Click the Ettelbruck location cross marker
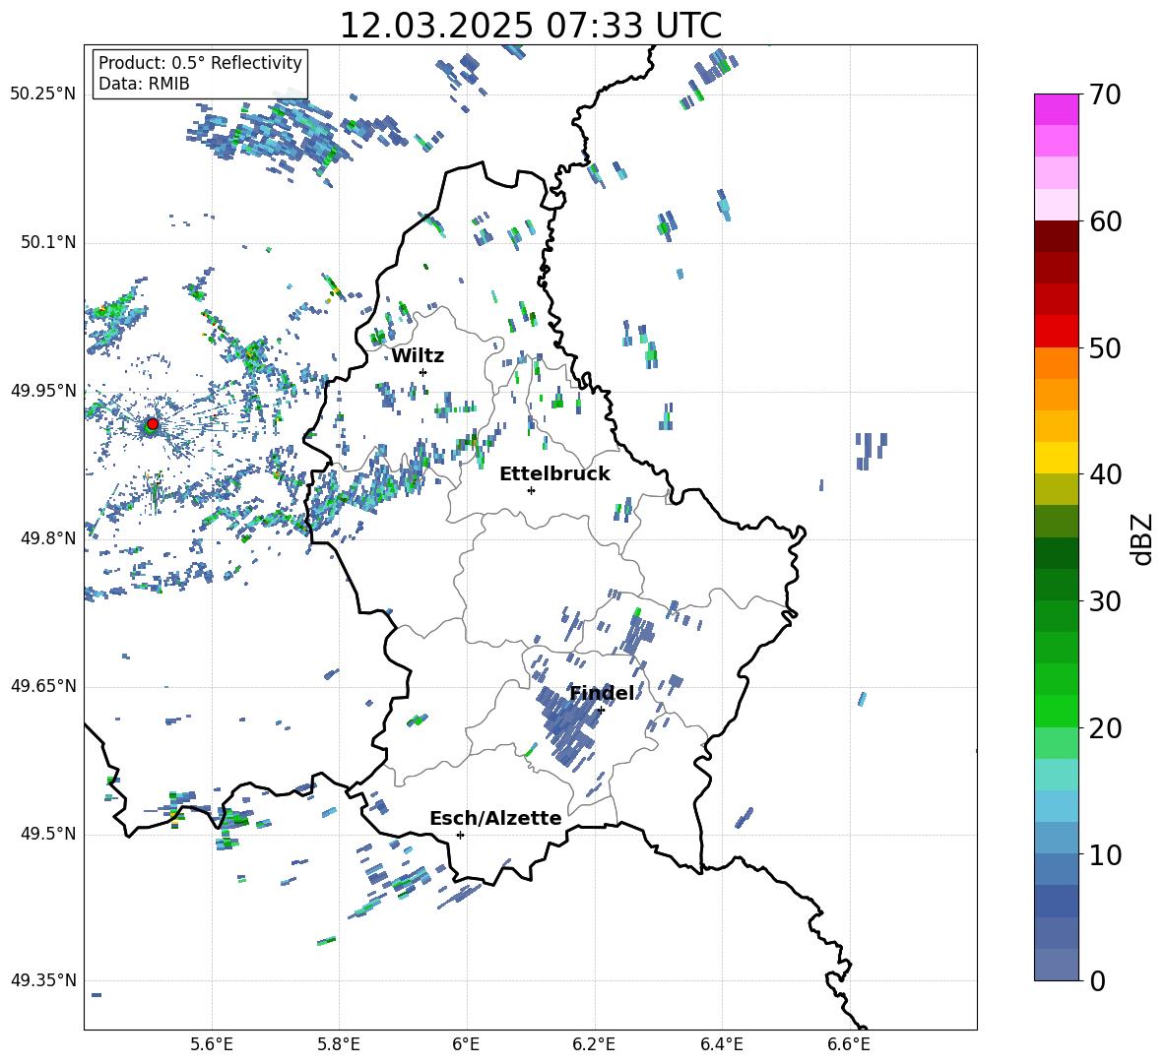Screen dimensions: 1166x1064 click(x=531, y=490)
